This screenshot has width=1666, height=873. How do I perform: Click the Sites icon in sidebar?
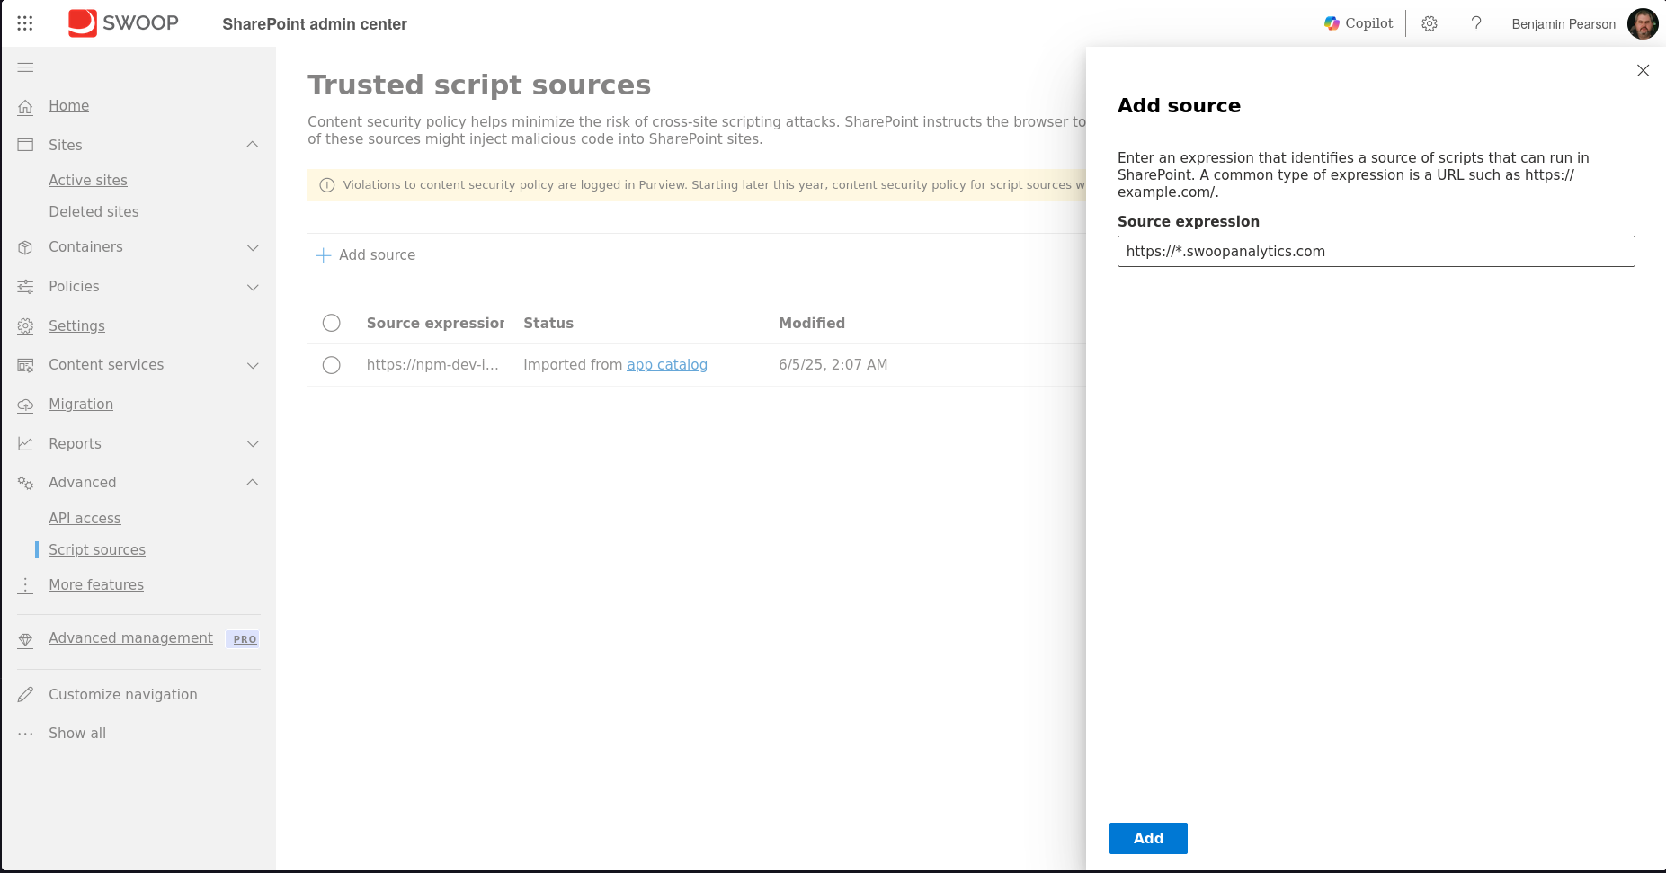(25, 145)
